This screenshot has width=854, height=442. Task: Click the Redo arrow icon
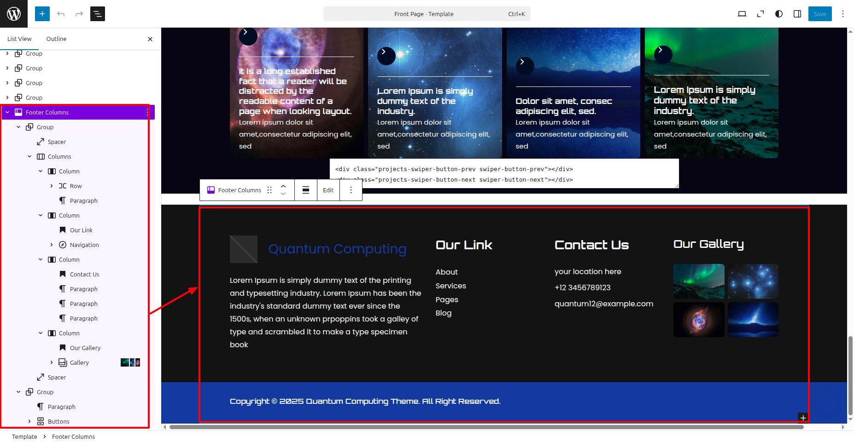point(79,14)
